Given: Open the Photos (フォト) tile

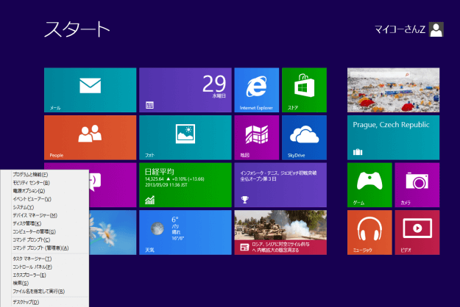Looking at the screenshot, I should coord(185,137).
